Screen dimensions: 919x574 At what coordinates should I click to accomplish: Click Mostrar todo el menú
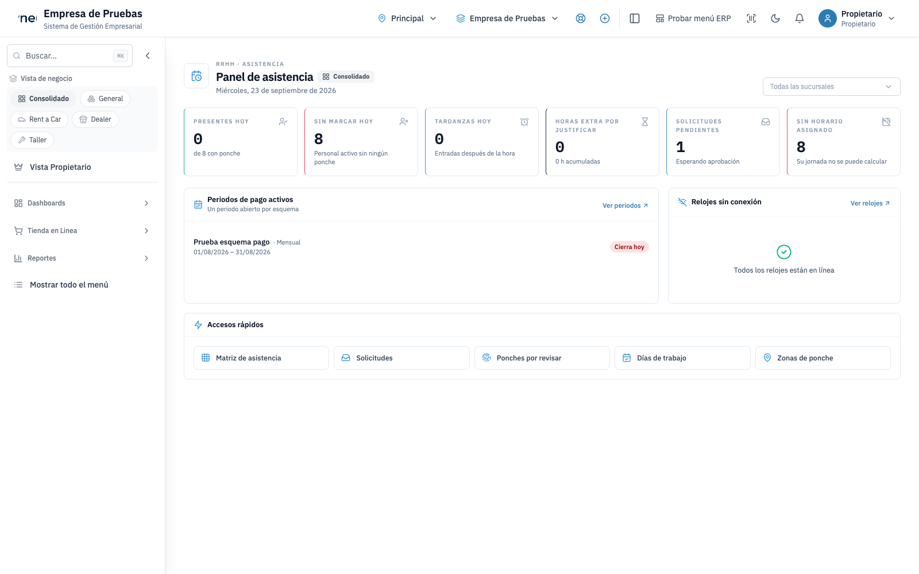coord(82,285)
